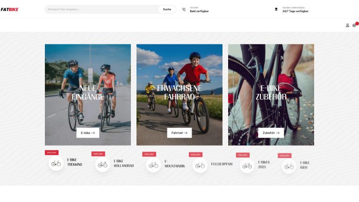Select the E-Bikes 2023 bicycle icon
The width and height of the screenshot is (359, 202).
pyautogui.click(x=247, y=166)
